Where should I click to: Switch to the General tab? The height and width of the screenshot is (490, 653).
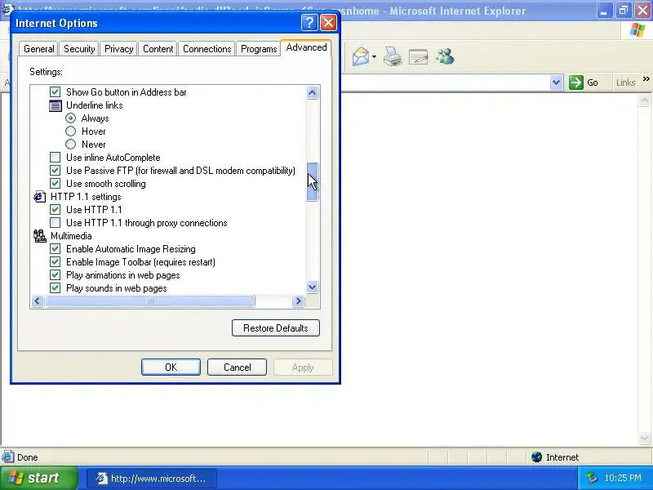pyautogui.click(x=38, y=49)
